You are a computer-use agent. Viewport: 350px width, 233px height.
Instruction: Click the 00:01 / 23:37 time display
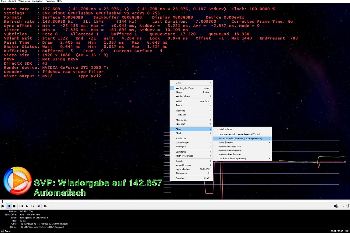(337, 231)
